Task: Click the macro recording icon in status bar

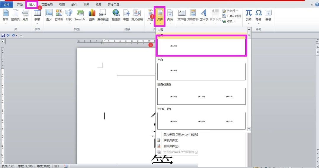Action: pos(66,166)
